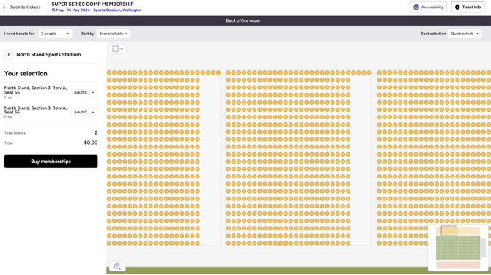
Task: Open Seat selection Quick select dropdown
Action: [465, 34]
